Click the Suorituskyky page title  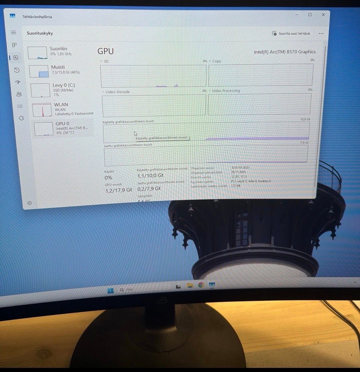click(x=40, y=33)
